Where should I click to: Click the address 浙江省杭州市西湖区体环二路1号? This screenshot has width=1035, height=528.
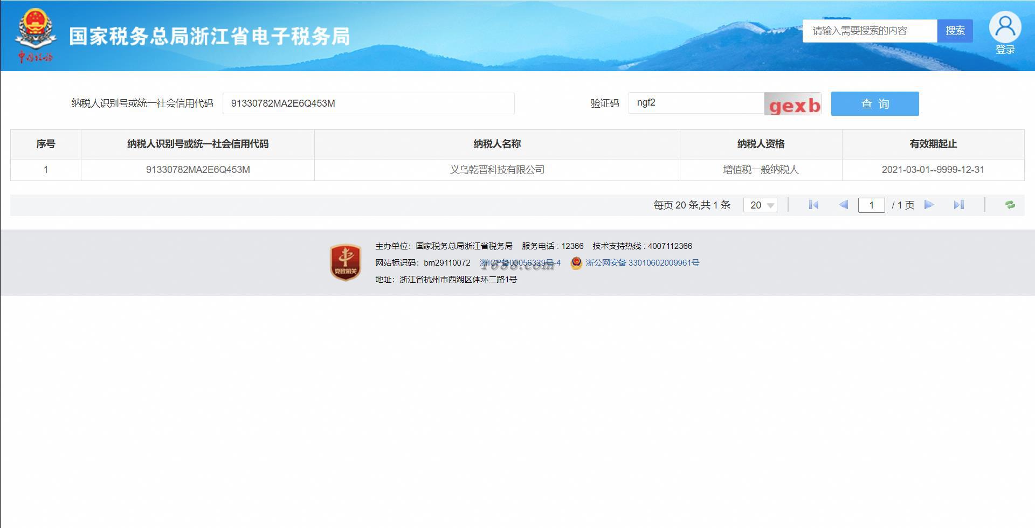tap(458, 280)
